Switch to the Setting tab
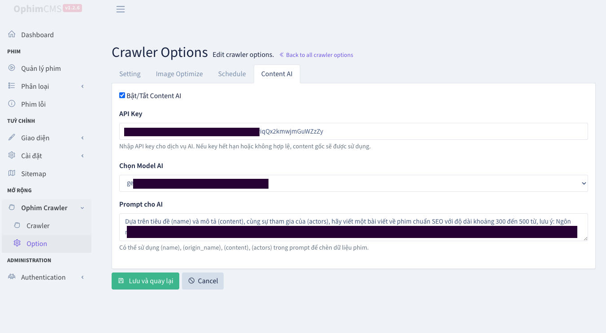606x333 pixels. click(130, 74)
